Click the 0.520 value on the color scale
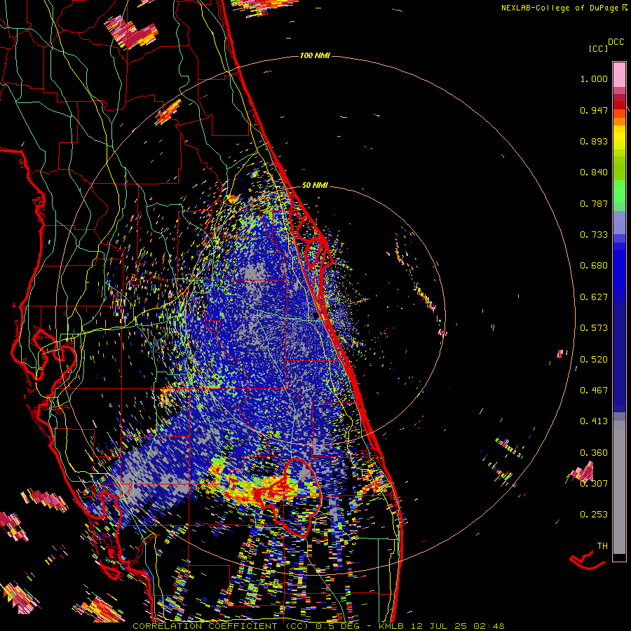Screen dimensions: 631x631 pos(594,359)
